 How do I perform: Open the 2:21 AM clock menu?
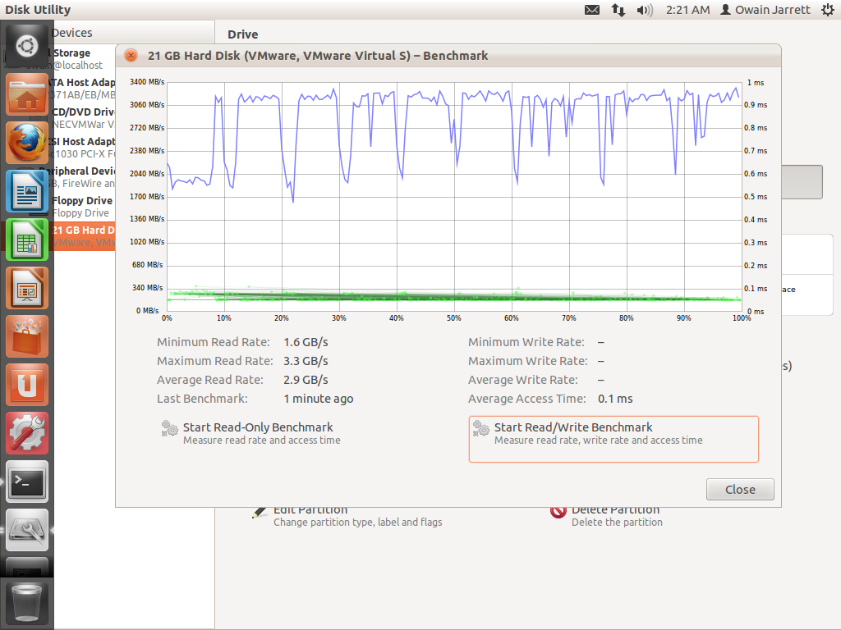(687, 10)
